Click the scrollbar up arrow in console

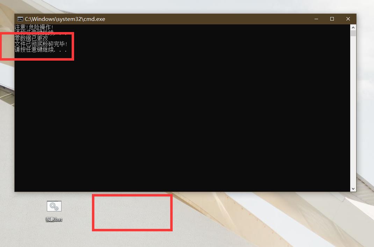pyautogui.click(x=353, y=28)
